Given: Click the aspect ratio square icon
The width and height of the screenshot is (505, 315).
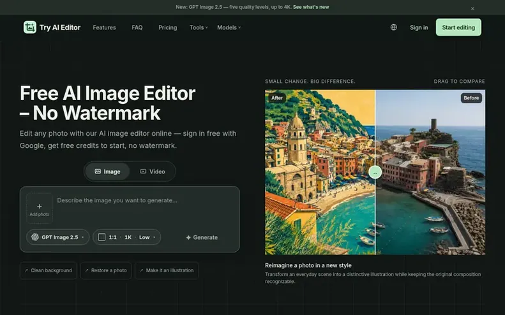Looking at the screenshot, I should [x=102, y=237].
